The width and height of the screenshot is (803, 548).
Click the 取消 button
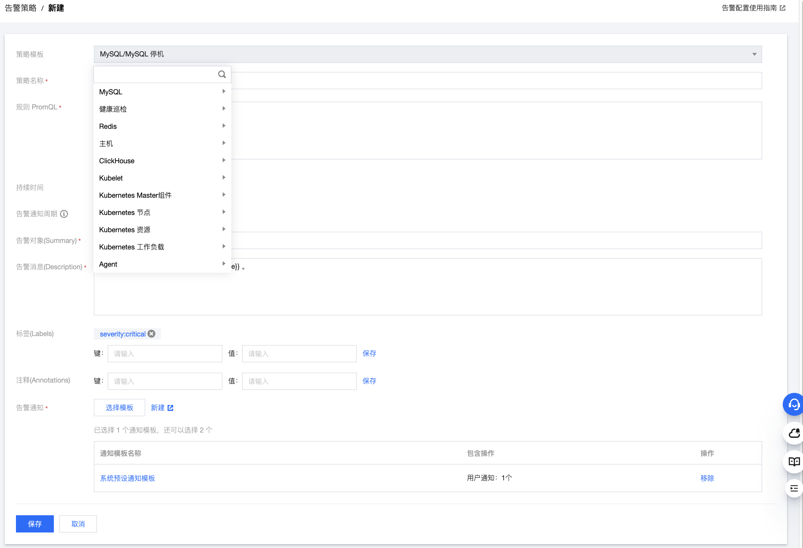78,524
